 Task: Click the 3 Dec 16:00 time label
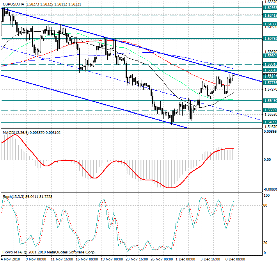(210, 259)
